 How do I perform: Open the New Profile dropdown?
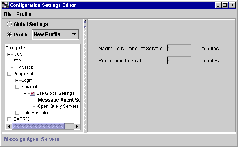(56, 34)
